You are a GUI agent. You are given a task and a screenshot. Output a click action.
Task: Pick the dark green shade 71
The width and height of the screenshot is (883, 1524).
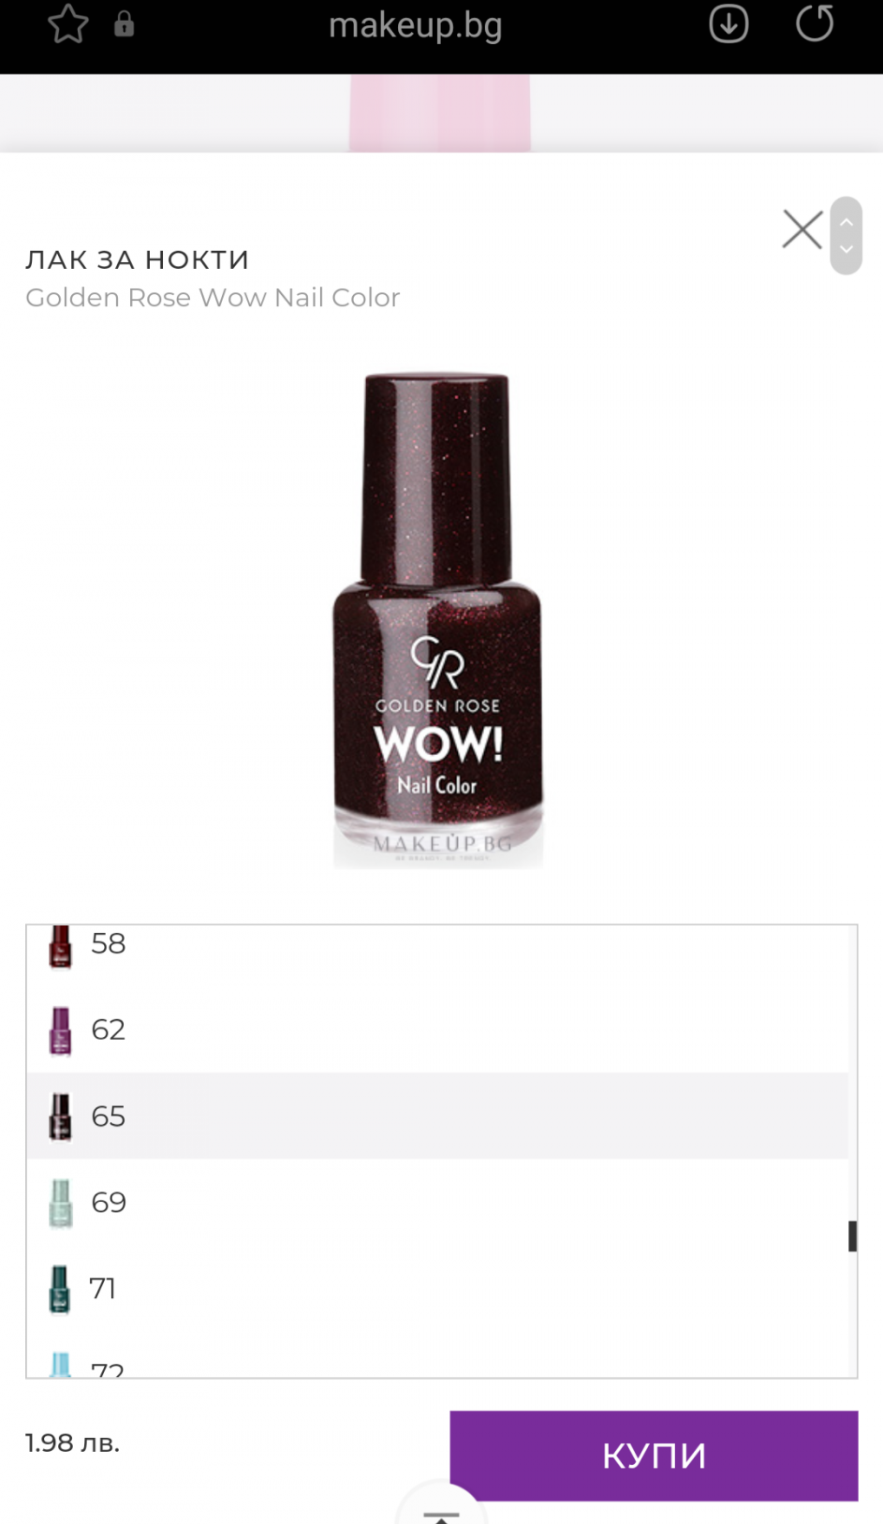tap(437, 1288)
